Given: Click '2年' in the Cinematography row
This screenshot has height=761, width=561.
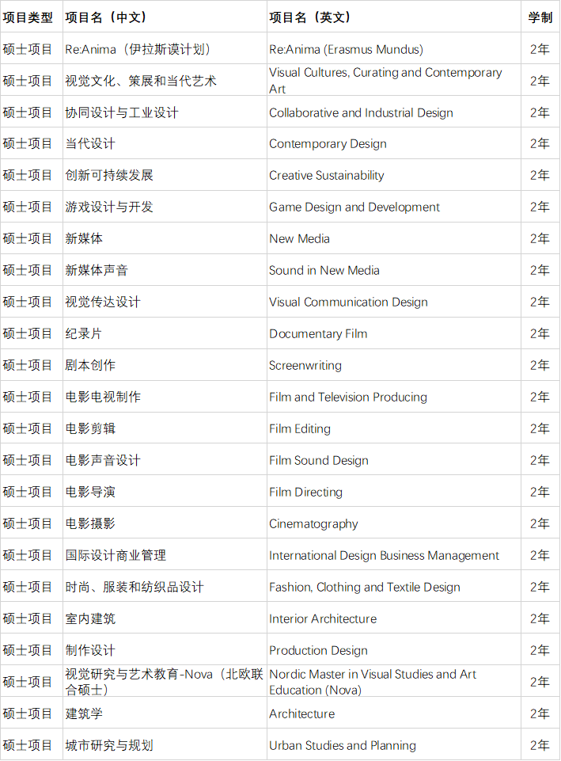Looking at the screenshot, I should coord(539,523).
